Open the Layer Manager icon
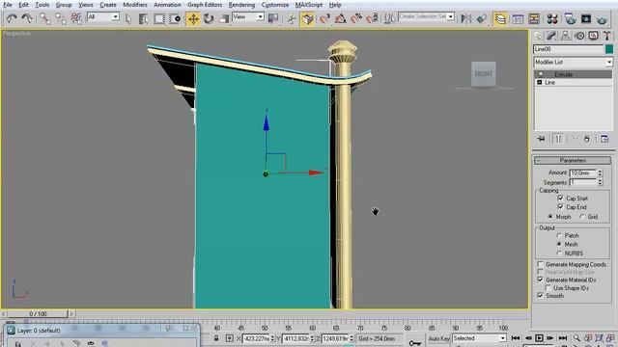This screenshot has height=347, width=618. (500, 18)
